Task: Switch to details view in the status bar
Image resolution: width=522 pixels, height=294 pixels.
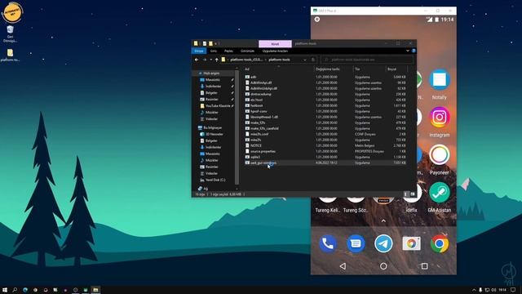Action: 405,194
